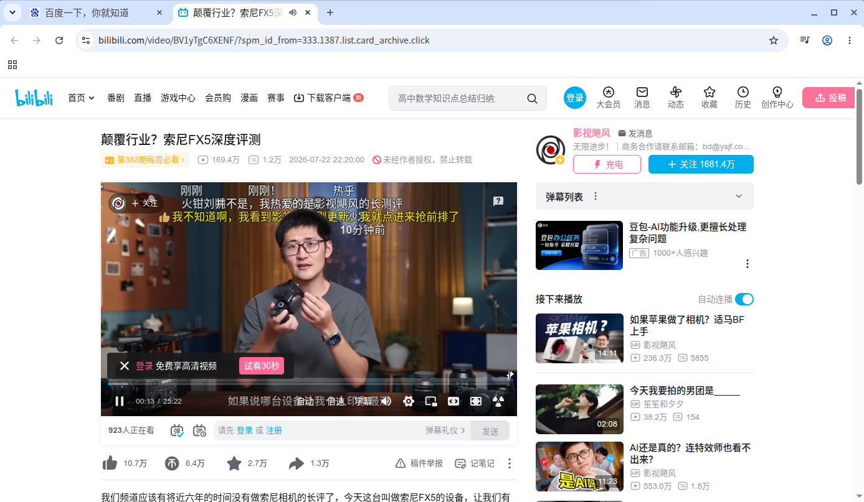Screen dimensions: 864x502
Task: Adjust the player volume speaker icon
Action: (x=386, y=401)
